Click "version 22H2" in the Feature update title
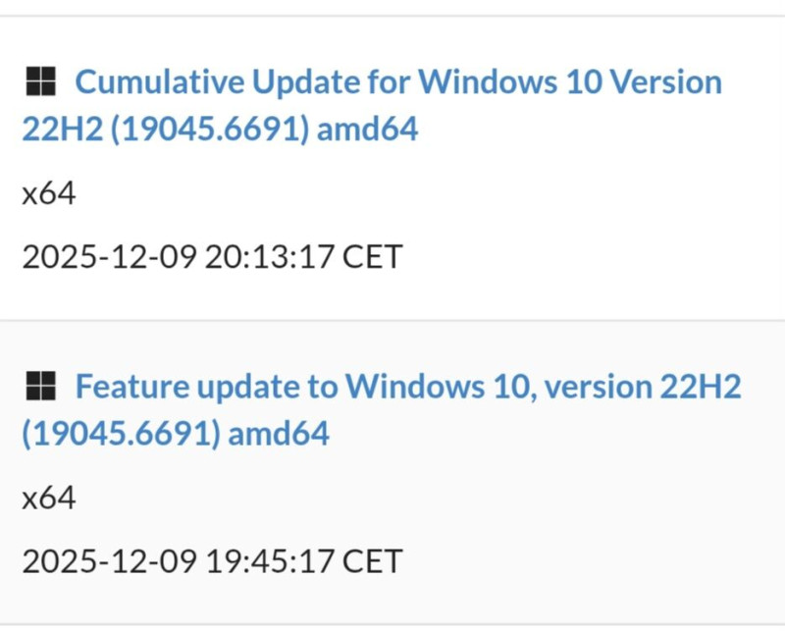Image resolution: width=785 pixels, height=631 pixels. point(642,388)
